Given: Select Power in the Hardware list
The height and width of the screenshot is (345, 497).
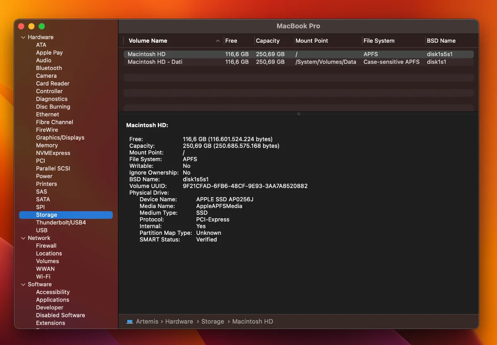Looking at the screenshot, I should pyautogui.click(x=44, y=176).
